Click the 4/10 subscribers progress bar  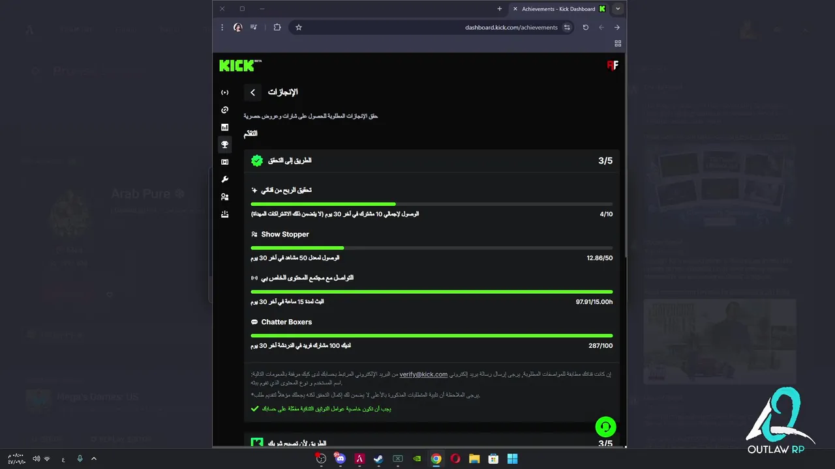click(431, 204)
